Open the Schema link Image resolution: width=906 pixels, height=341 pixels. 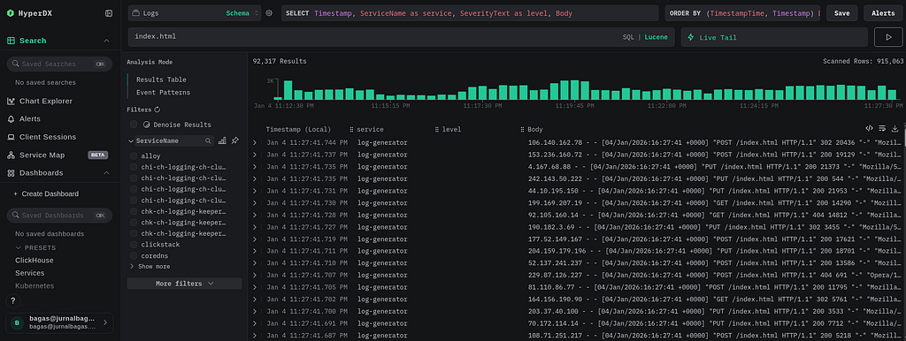pos(237,13)
